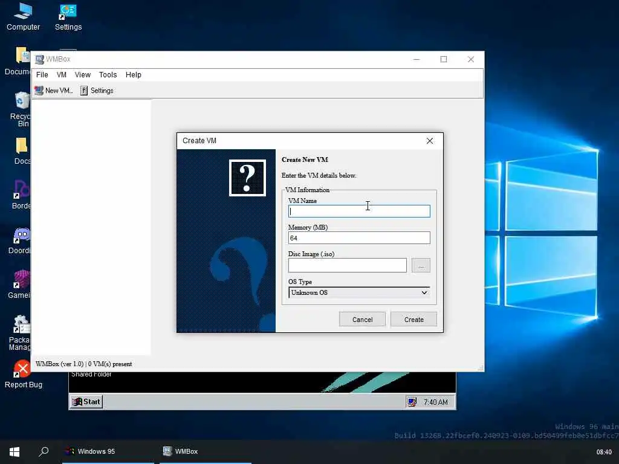
Task: Close the Create VM dialog
Action: 430,141
